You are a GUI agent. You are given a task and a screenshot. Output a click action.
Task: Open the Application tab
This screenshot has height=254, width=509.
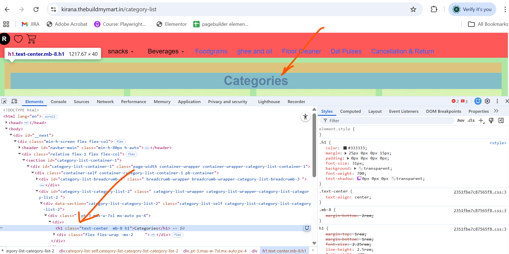pyautogui.click(x=189, y=102)
